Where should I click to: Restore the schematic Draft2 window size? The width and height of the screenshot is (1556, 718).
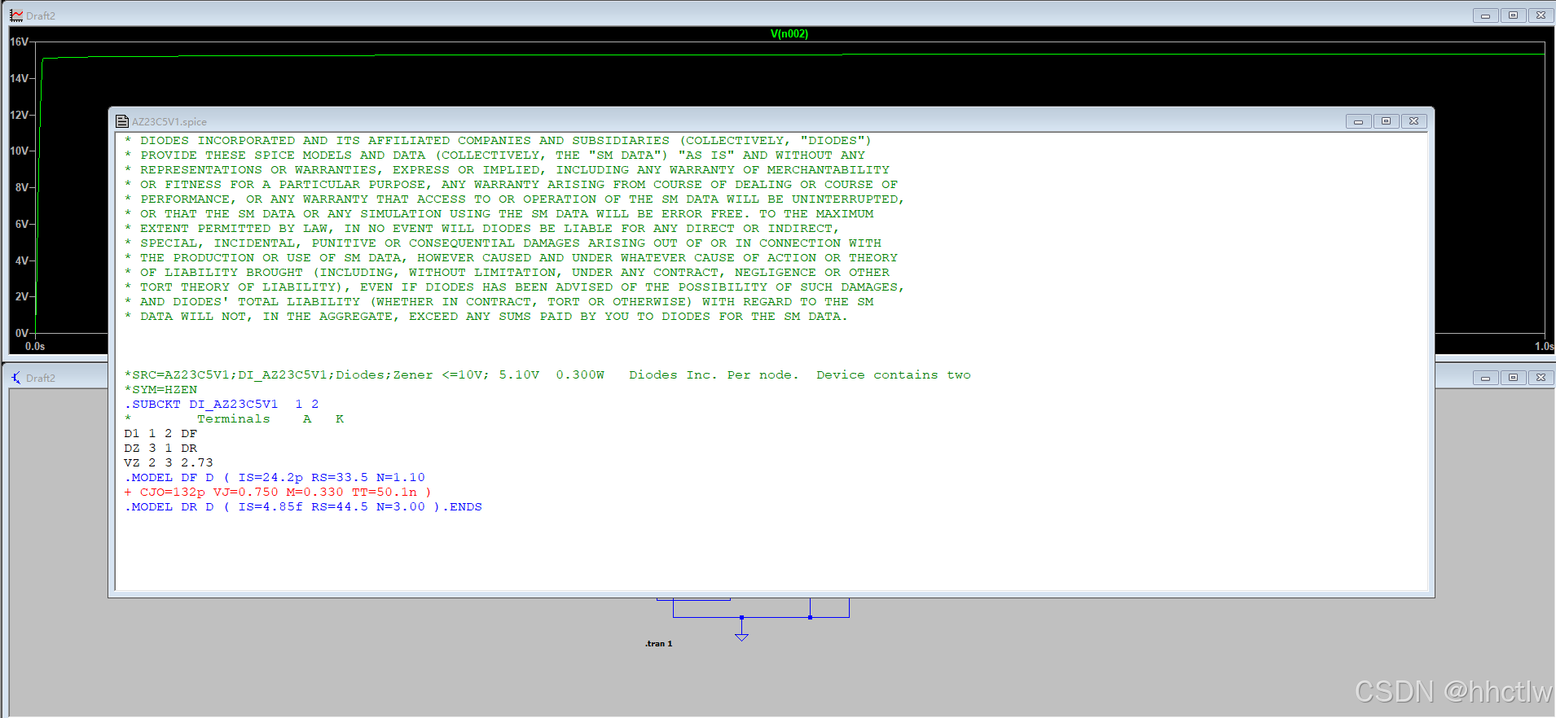pyautogui.click(x=1513, y=378)
